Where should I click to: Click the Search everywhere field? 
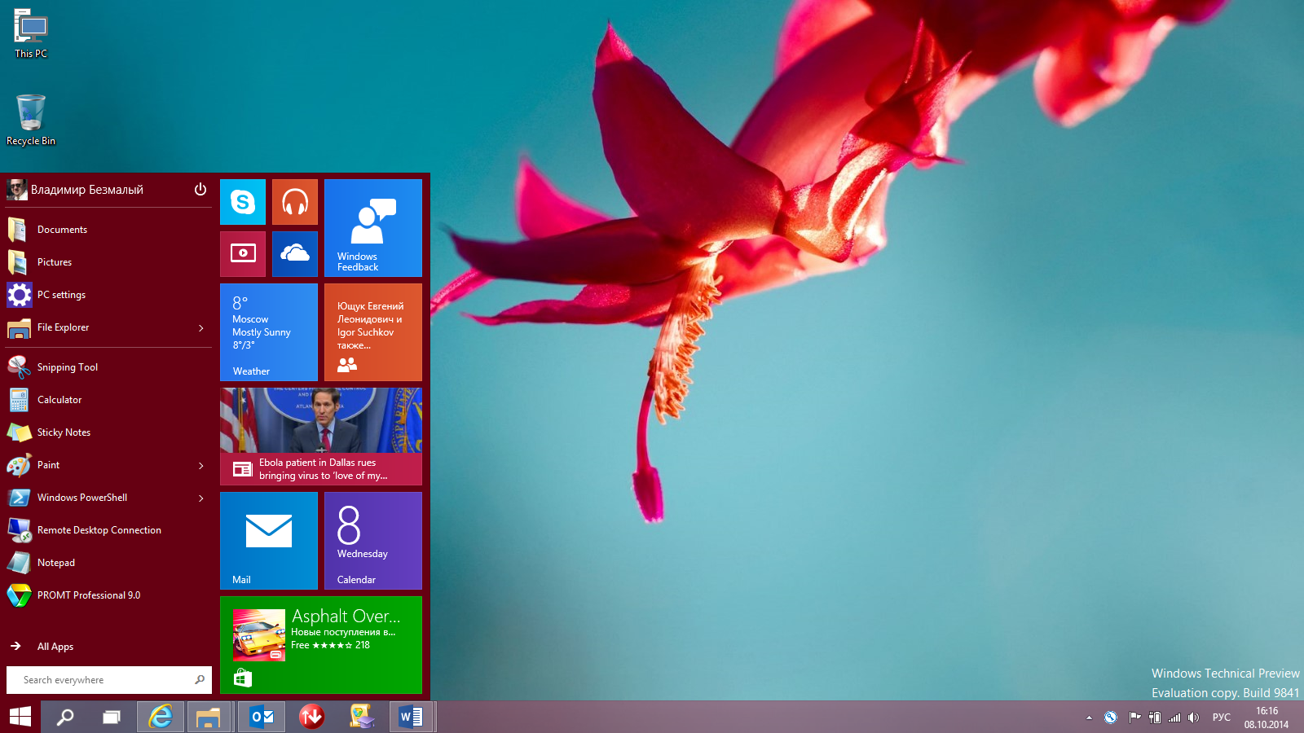pyautogui.click(x=109, y=680)
